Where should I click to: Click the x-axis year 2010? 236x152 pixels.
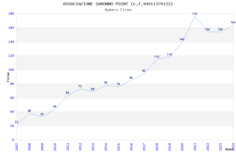pyautogui.click(x=55, y=147)
